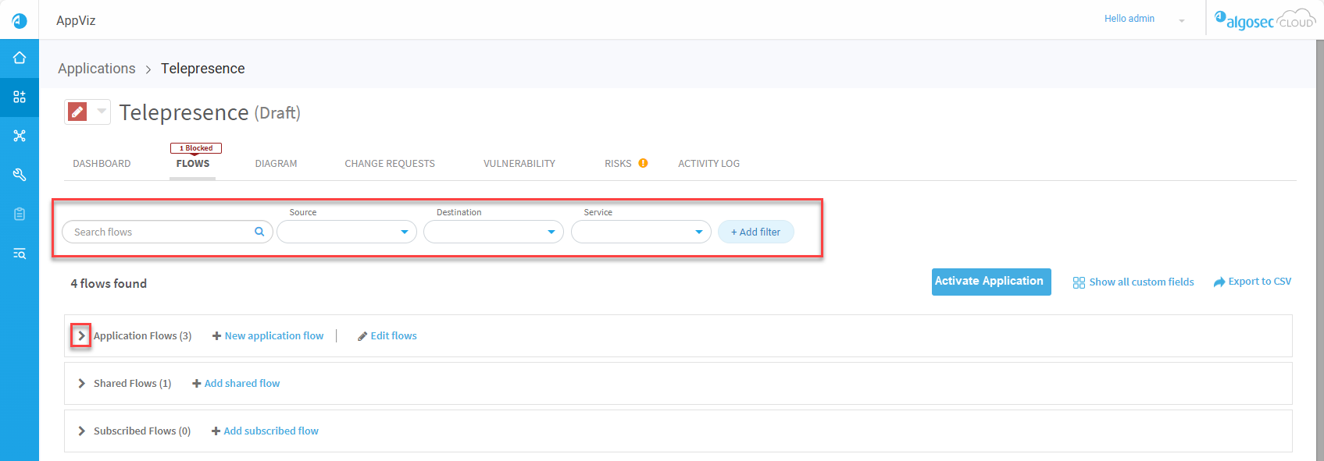
Task: Open the Destination filter dropdown
Action: point(493,232)
